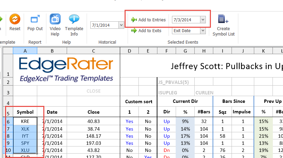Image resolution: width=283 pixels, height=158 pixels.
Task: Click the 76 Sqz value for XLU
Action: click(x=222, y=150)
